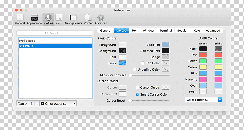The height and width of the screenshot is (130, 244).
Task: Enable the Tab Color checkbox
Action: click(143, 63)
